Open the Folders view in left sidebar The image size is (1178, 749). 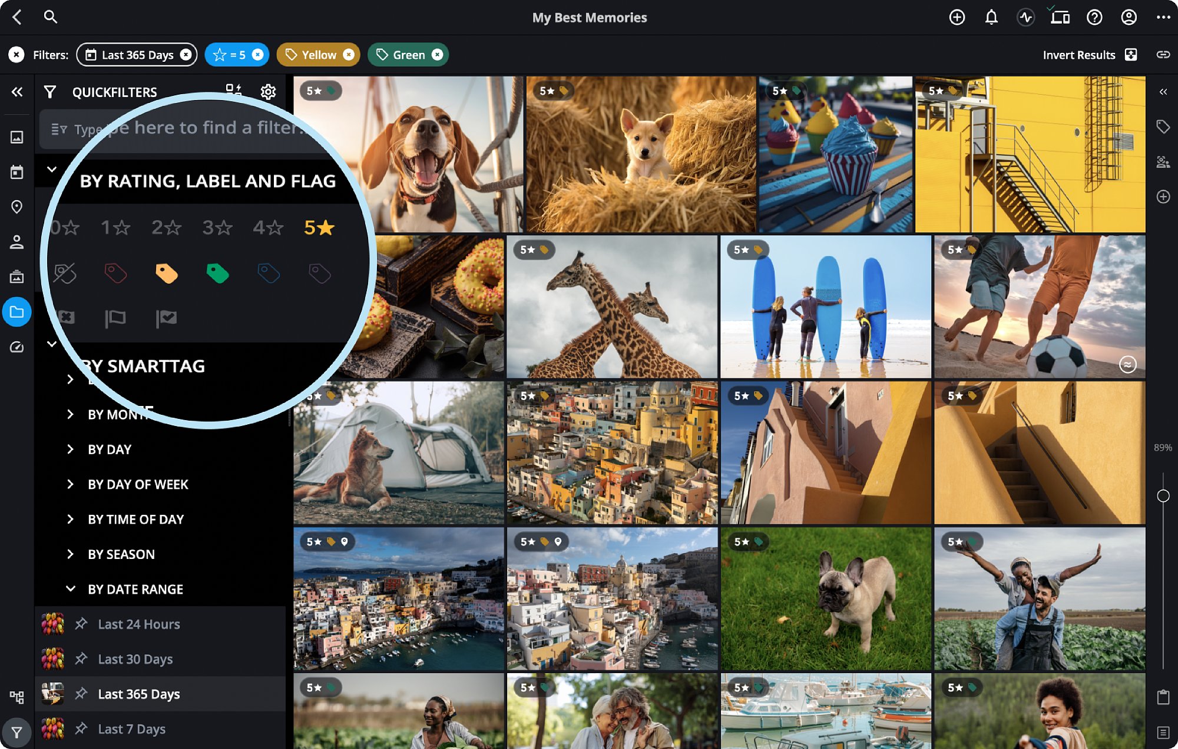click(16, 312)
